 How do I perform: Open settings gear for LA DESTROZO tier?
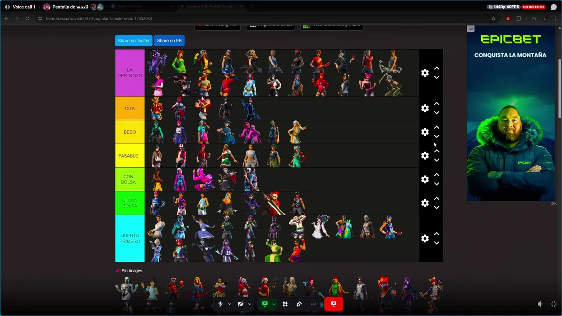click(x=425, y=73)
